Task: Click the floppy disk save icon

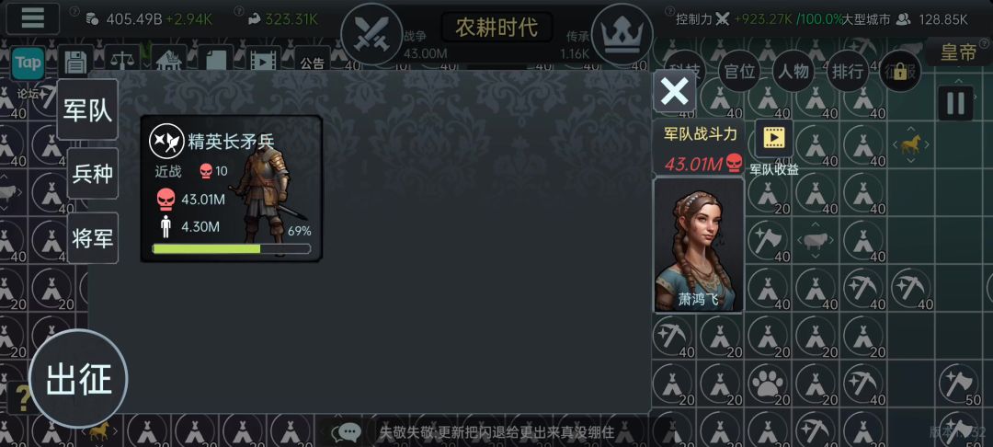Action: (75, 62)
